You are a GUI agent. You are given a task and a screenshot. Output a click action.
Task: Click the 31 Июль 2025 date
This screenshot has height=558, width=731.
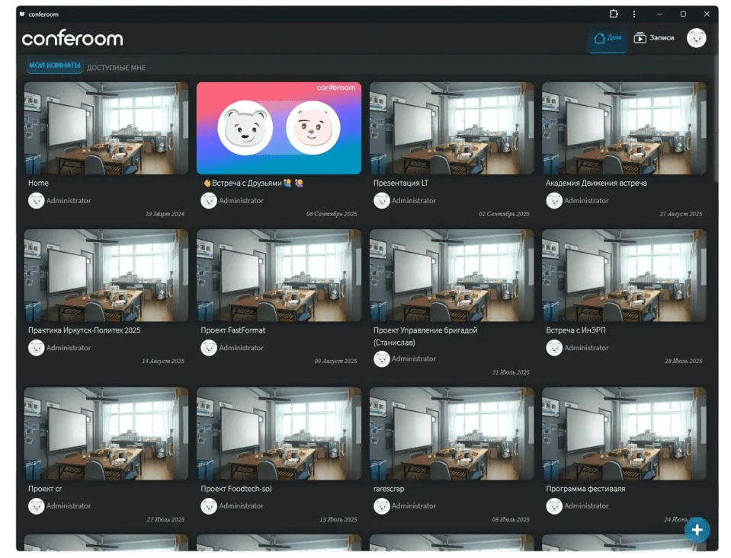point(511,372)
